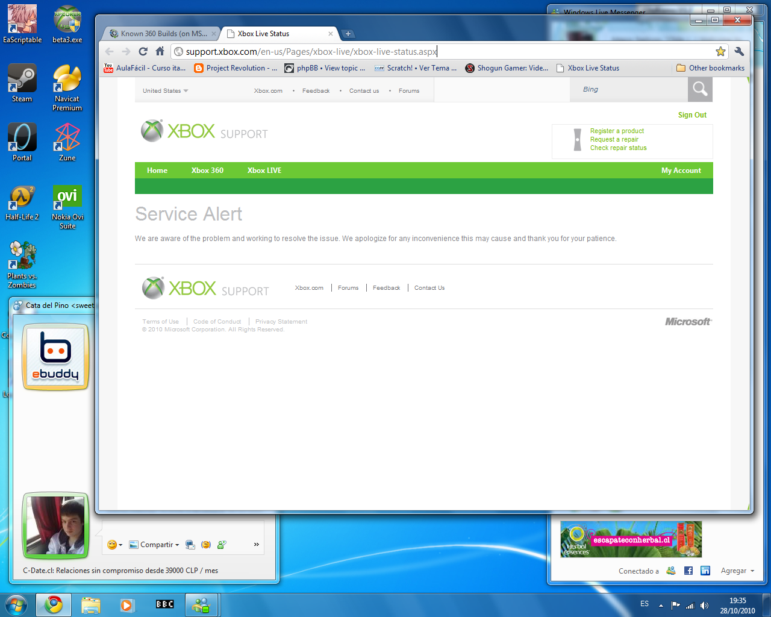Open the new tab button
The width and height of the screenshot is (771, 617).
click(348, 34)
